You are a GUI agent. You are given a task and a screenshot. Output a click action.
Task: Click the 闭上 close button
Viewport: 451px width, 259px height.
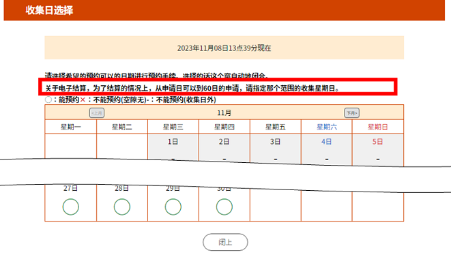point(225,242)
